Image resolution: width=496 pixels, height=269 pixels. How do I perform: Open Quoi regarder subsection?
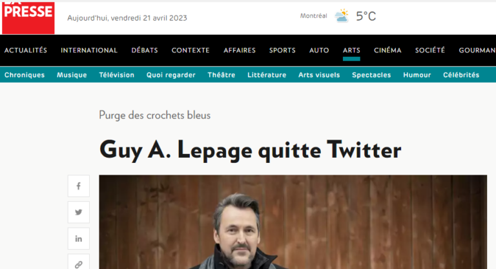(x=170, y=75)
